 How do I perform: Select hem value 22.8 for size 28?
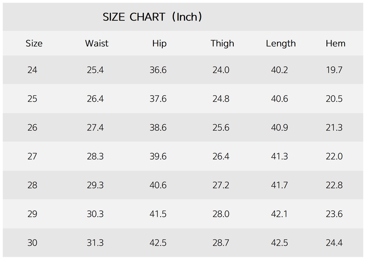(334, 186)
